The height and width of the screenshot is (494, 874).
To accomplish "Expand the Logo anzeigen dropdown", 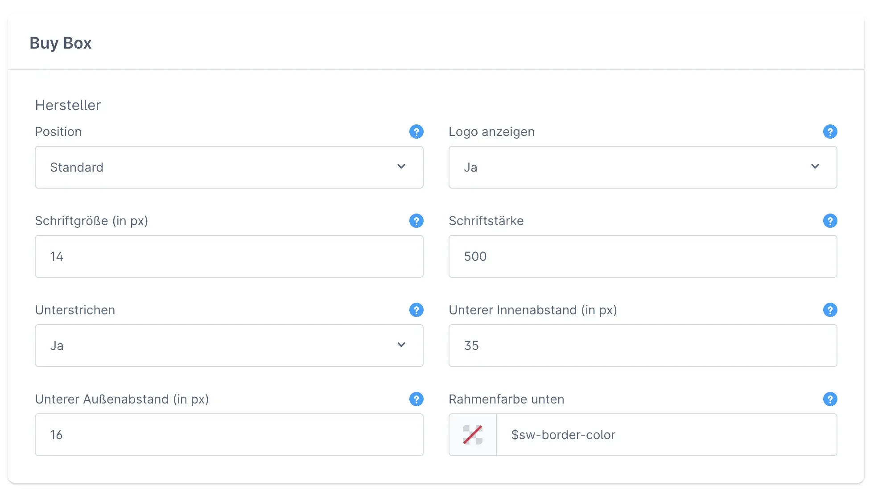I will point(624,167).
